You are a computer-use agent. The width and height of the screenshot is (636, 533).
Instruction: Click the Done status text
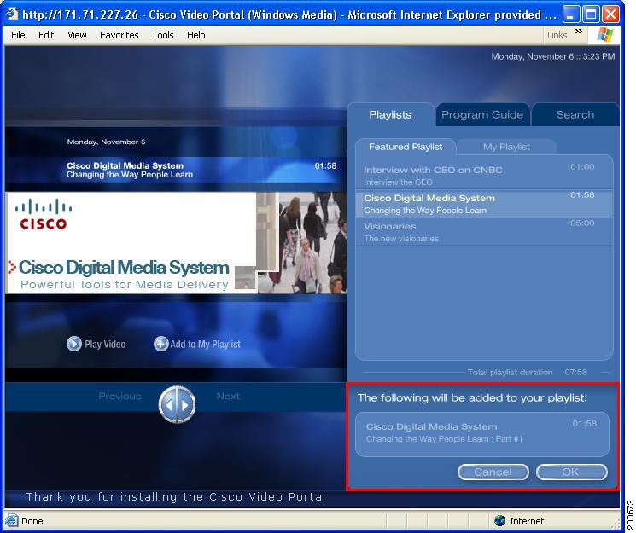(x=32, y=521)
